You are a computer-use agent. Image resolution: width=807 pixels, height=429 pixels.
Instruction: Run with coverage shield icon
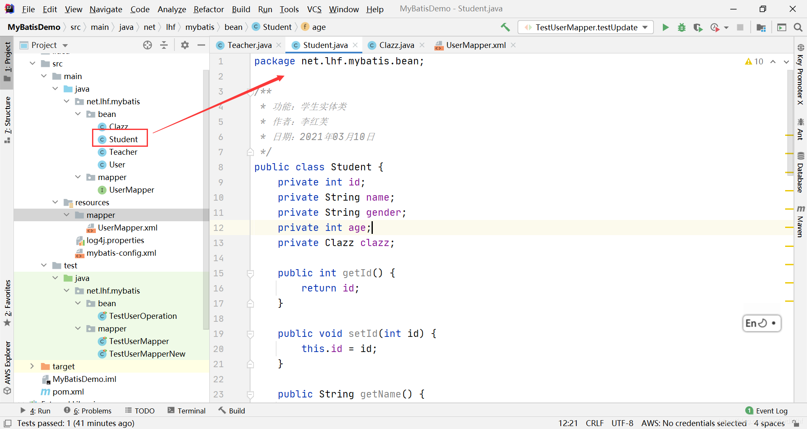tap(698, 27)
